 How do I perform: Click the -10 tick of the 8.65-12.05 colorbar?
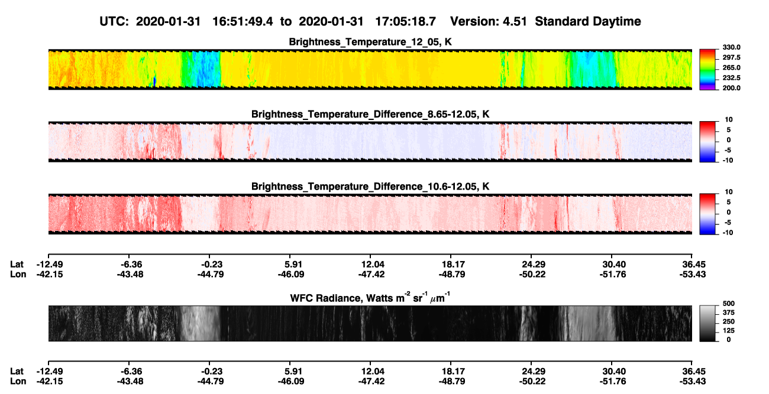click(728, 159)
